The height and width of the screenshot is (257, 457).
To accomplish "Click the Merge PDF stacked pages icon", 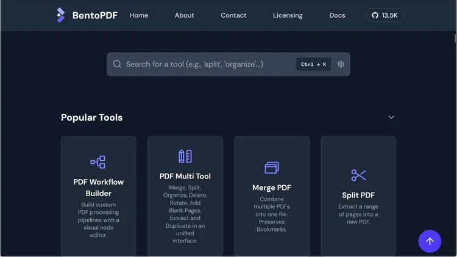I will point(272,168).
